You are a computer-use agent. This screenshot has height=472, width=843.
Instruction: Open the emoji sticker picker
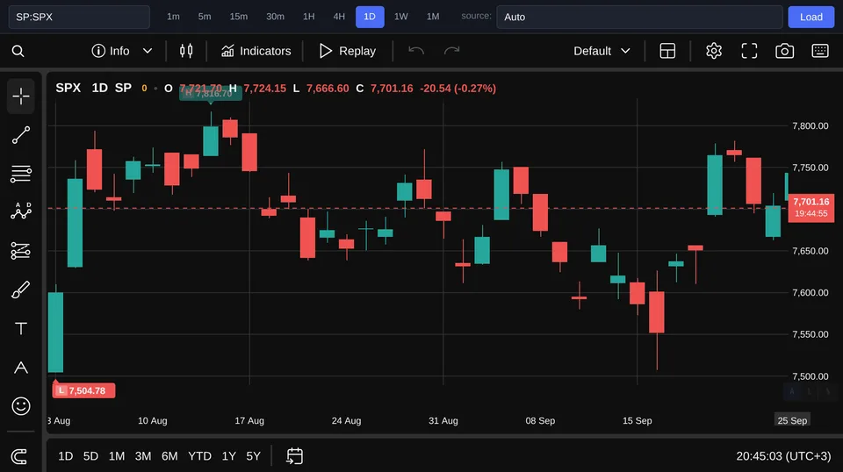point(21,406)
